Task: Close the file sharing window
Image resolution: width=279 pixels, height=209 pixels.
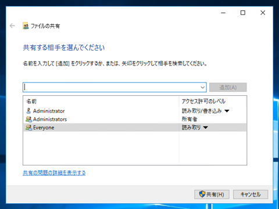Action: click(x=263, y=13)
